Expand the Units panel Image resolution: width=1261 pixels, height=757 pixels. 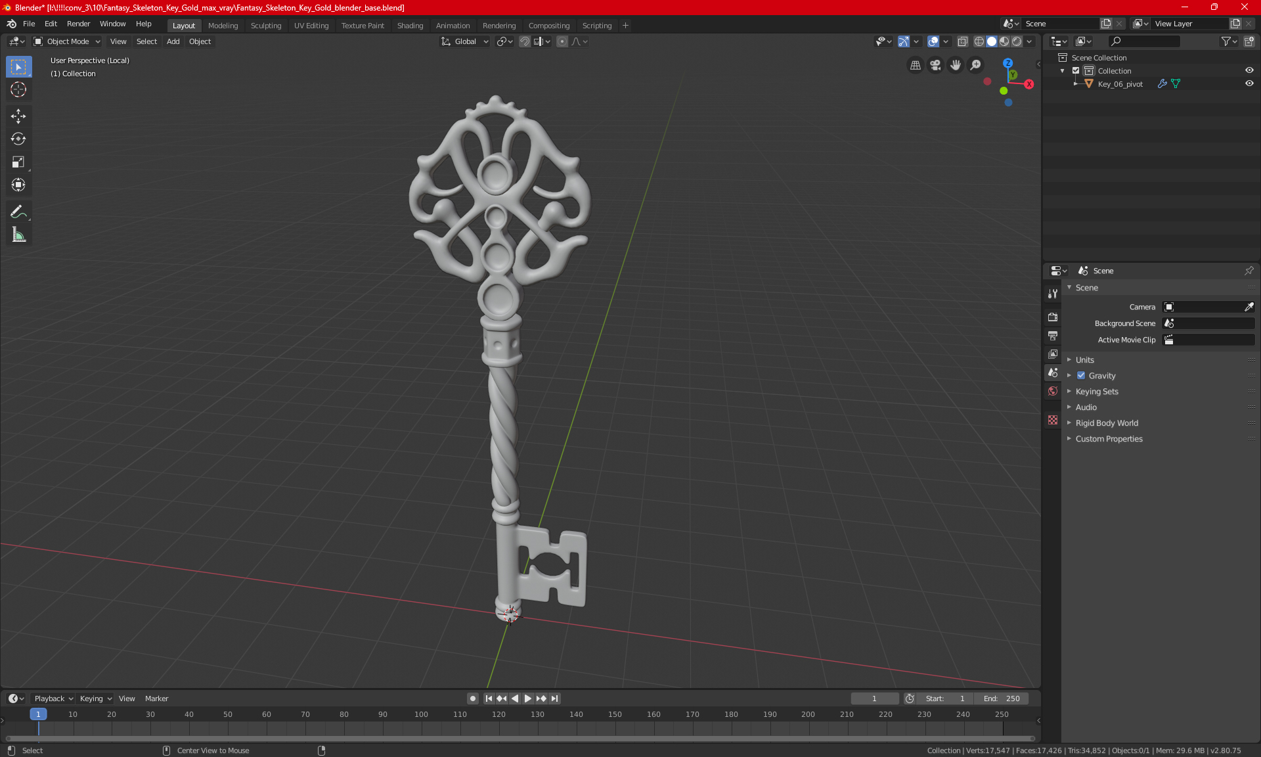pos(1085,360)
